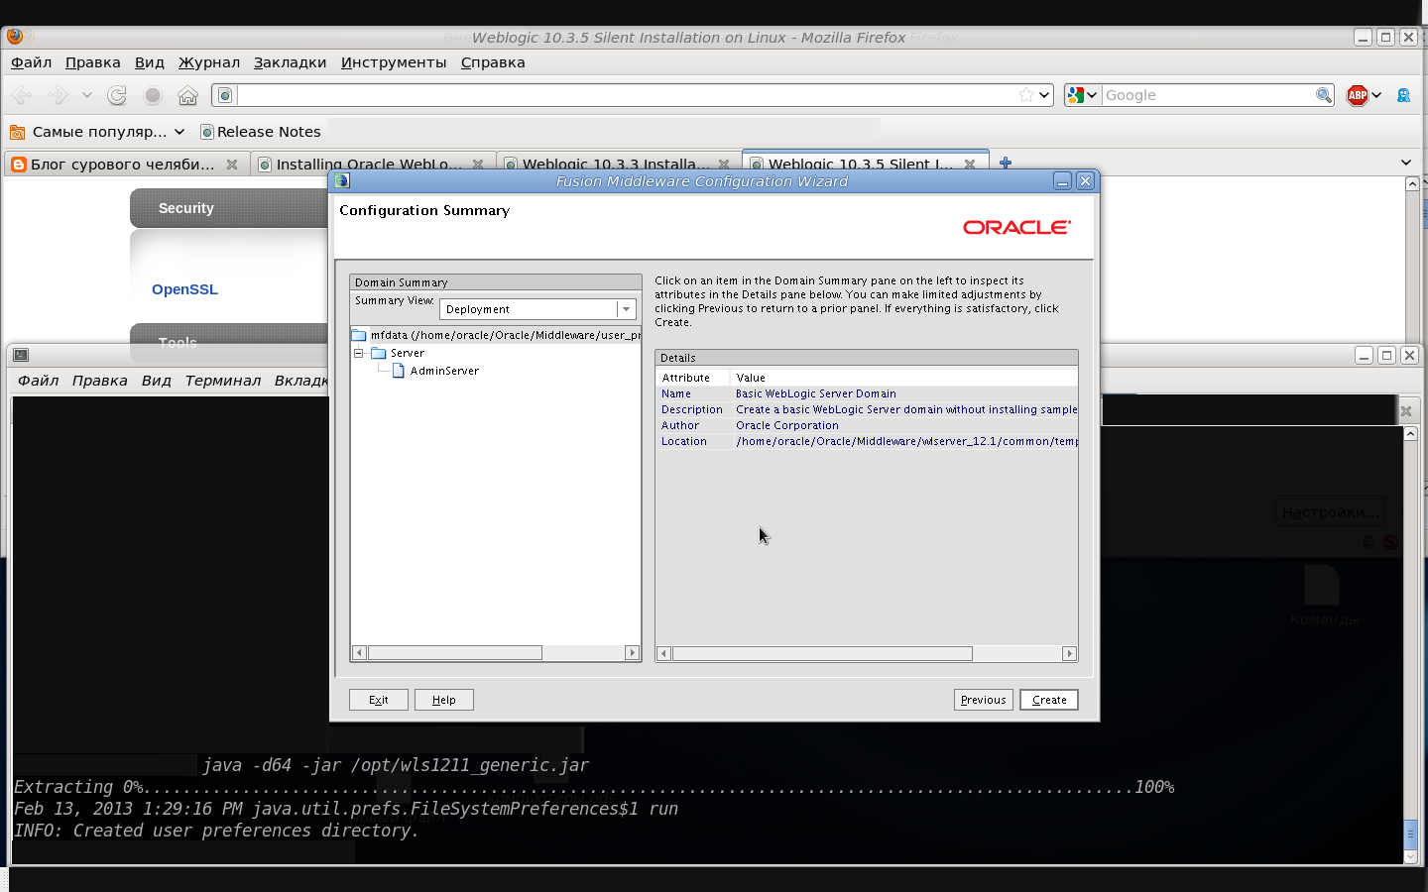Switch to Weblogic 10.3.3 Installation tab
Viewport: 1428px width, 892px height.
coord(606,165)
